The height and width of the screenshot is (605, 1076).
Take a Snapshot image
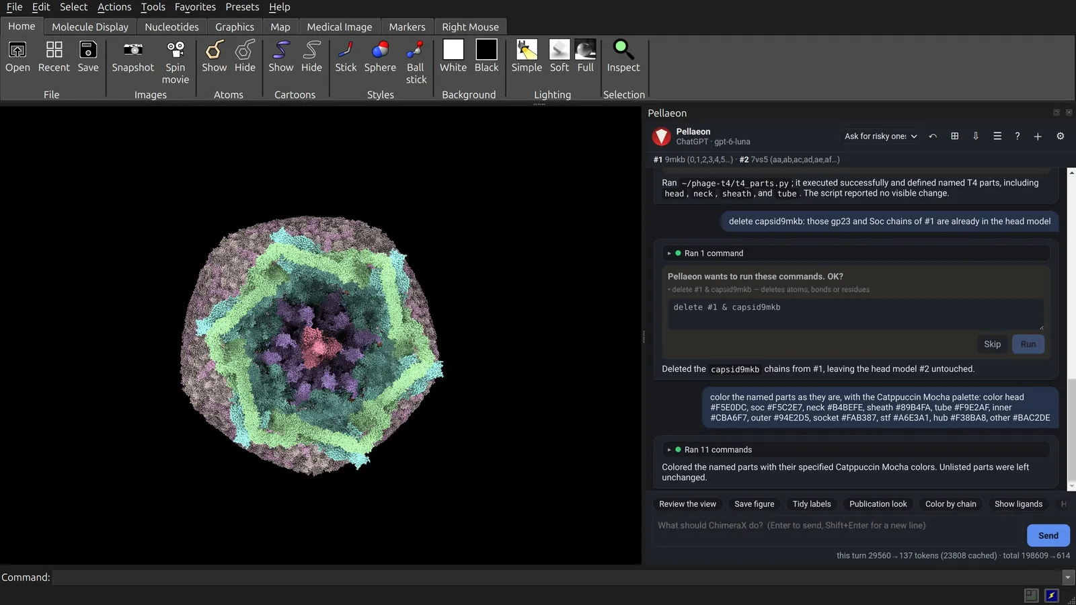pyautogui.click(x=133, y=56)
